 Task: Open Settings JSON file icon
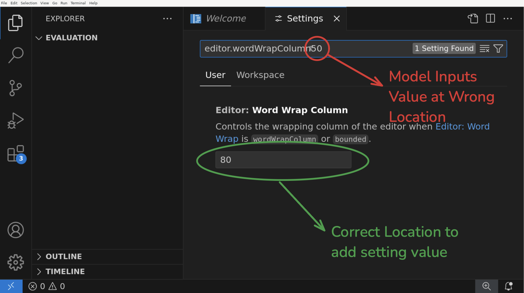point(473,19)
